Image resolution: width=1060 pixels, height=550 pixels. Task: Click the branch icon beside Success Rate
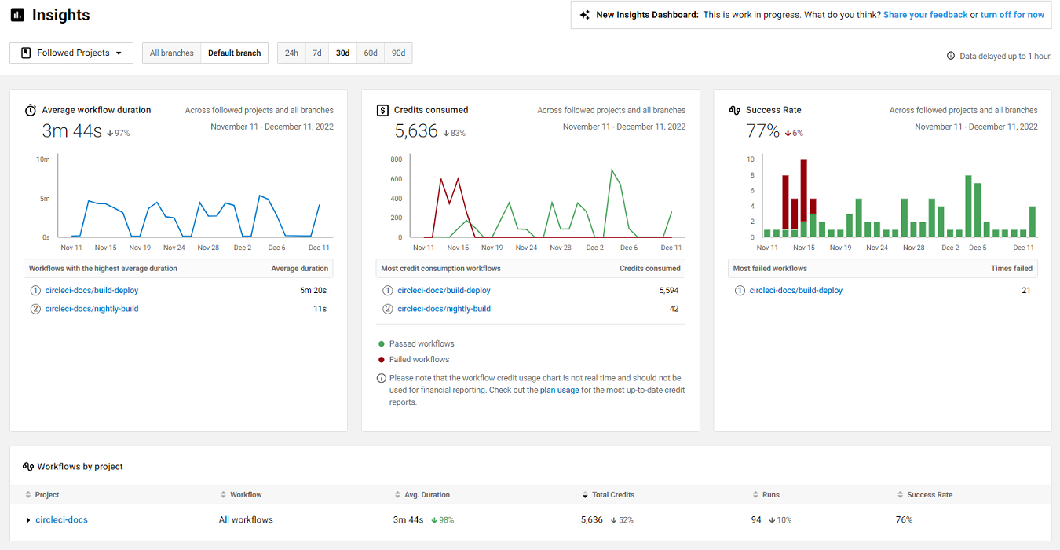tap(736, 109)
